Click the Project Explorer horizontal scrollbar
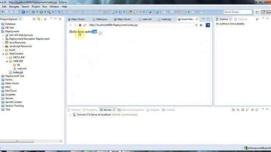The height and width of the screenshot is (152, 271). click(17, 141)
